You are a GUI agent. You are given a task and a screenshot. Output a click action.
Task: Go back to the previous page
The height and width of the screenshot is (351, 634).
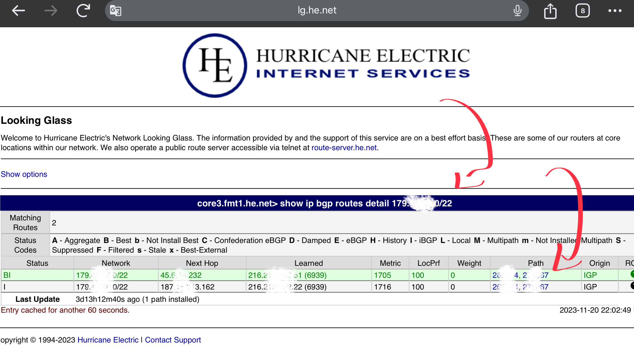point(18,11)
